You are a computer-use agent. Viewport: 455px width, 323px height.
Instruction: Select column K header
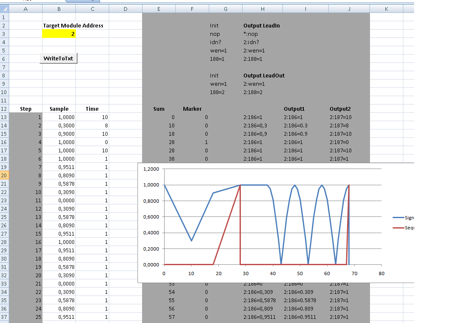tap(386, 9)
